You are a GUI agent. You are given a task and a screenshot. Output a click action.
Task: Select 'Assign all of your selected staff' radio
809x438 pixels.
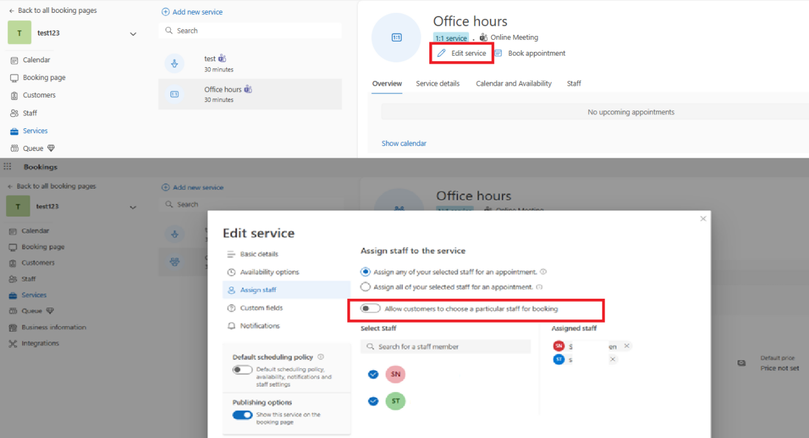366,287
